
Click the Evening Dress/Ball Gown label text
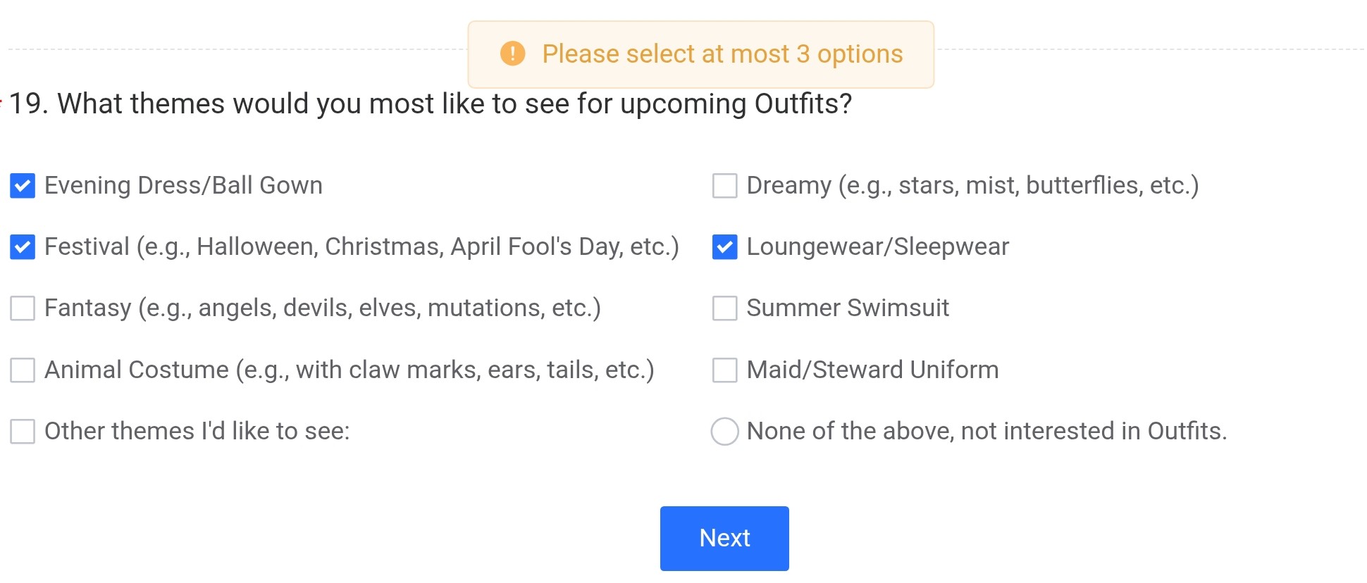[183, 185]
